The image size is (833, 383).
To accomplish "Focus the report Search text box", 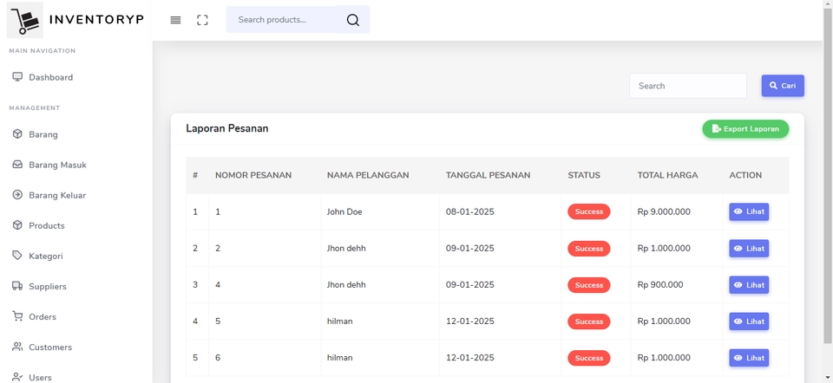I will 688,86.
